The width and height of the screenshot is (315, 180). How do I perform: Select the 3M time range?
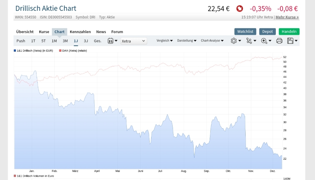(65, 41)
